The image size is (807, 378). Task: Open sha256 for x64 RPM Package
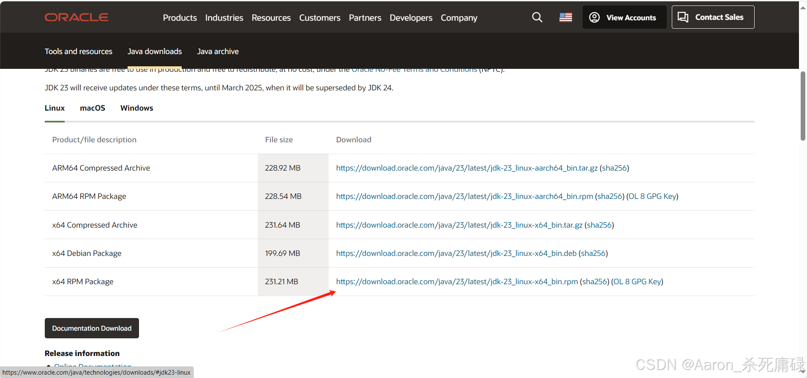pos(594,282)
